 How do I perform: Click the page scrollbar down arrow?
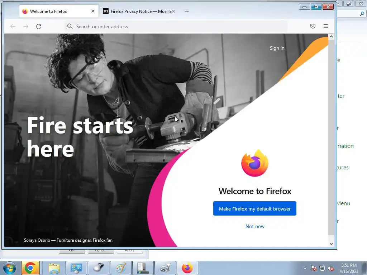(x=331, y=243)
